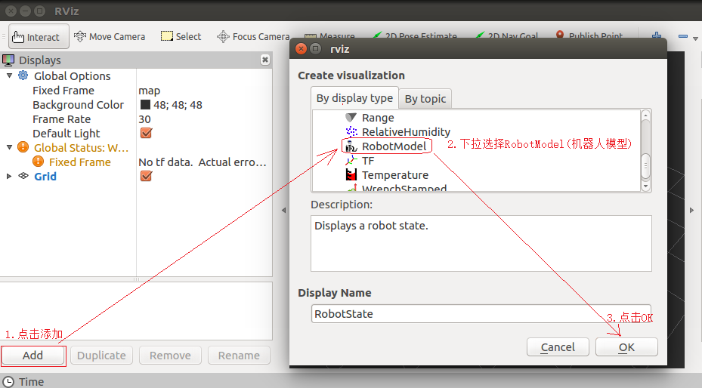This screenshot has width=702, height=388.
Task: Toggle the Grid display checkbox
Action: tap(147, 176)
